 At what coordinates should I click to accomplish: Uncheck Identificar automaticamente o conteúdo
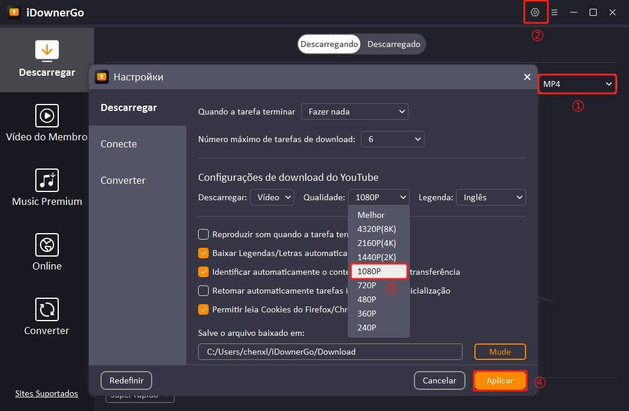203,272
